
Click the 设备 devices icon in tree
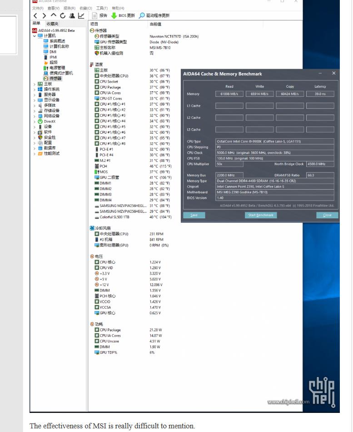40,127
